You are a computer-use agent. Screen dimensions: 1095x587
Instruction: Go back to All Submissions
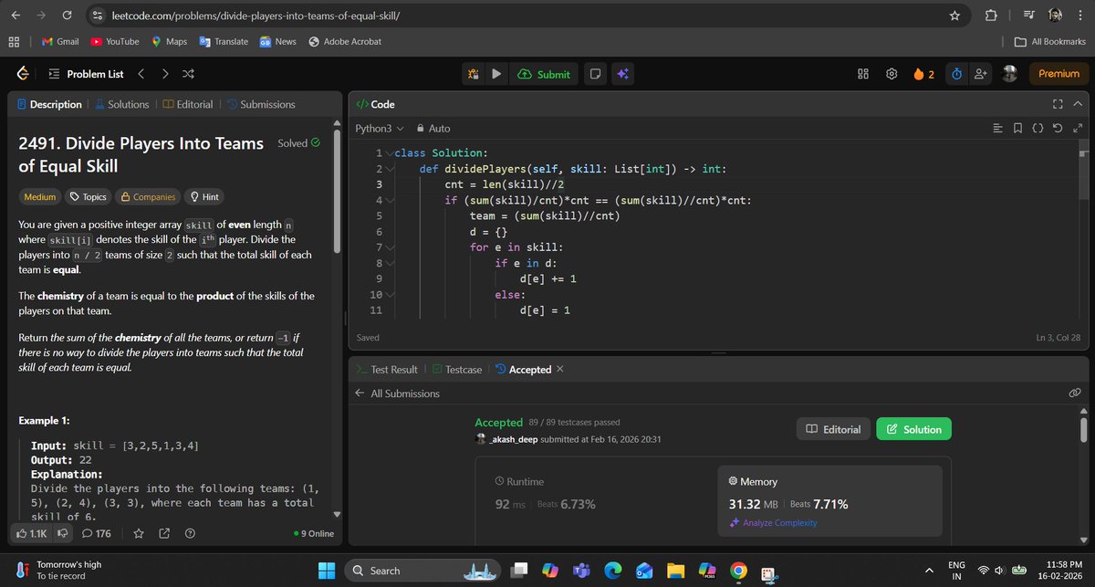398,393
